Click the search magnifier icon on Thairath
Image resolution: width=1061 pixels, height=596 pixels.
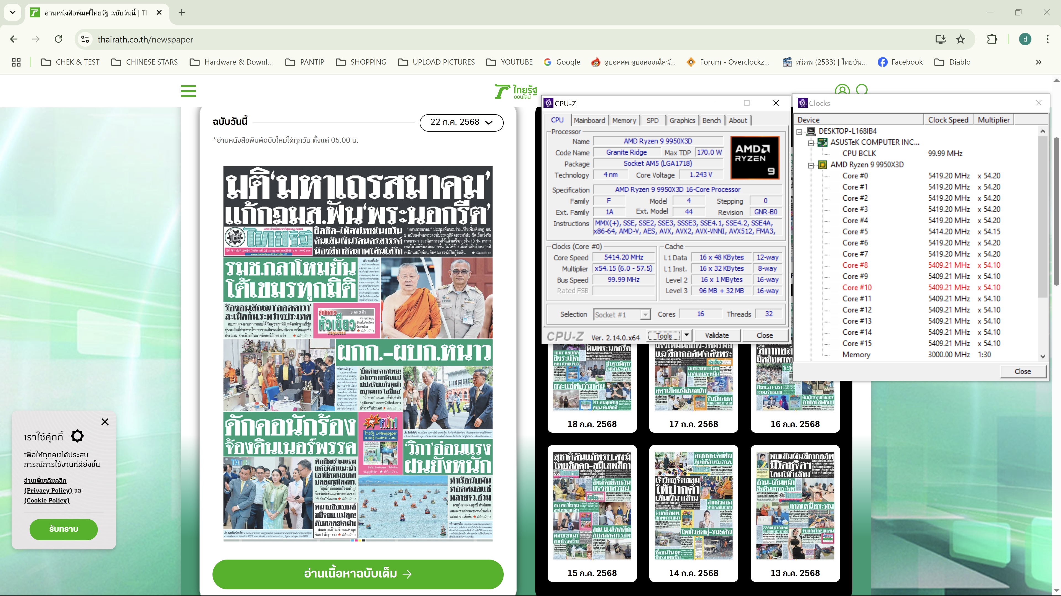(x=862, y=90)
